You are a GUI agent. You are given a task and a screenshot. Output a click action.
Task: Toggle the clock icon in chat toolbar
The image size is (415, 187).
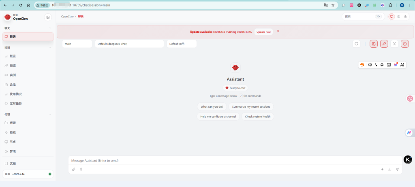pyautogui.click(x=405, y=44)
